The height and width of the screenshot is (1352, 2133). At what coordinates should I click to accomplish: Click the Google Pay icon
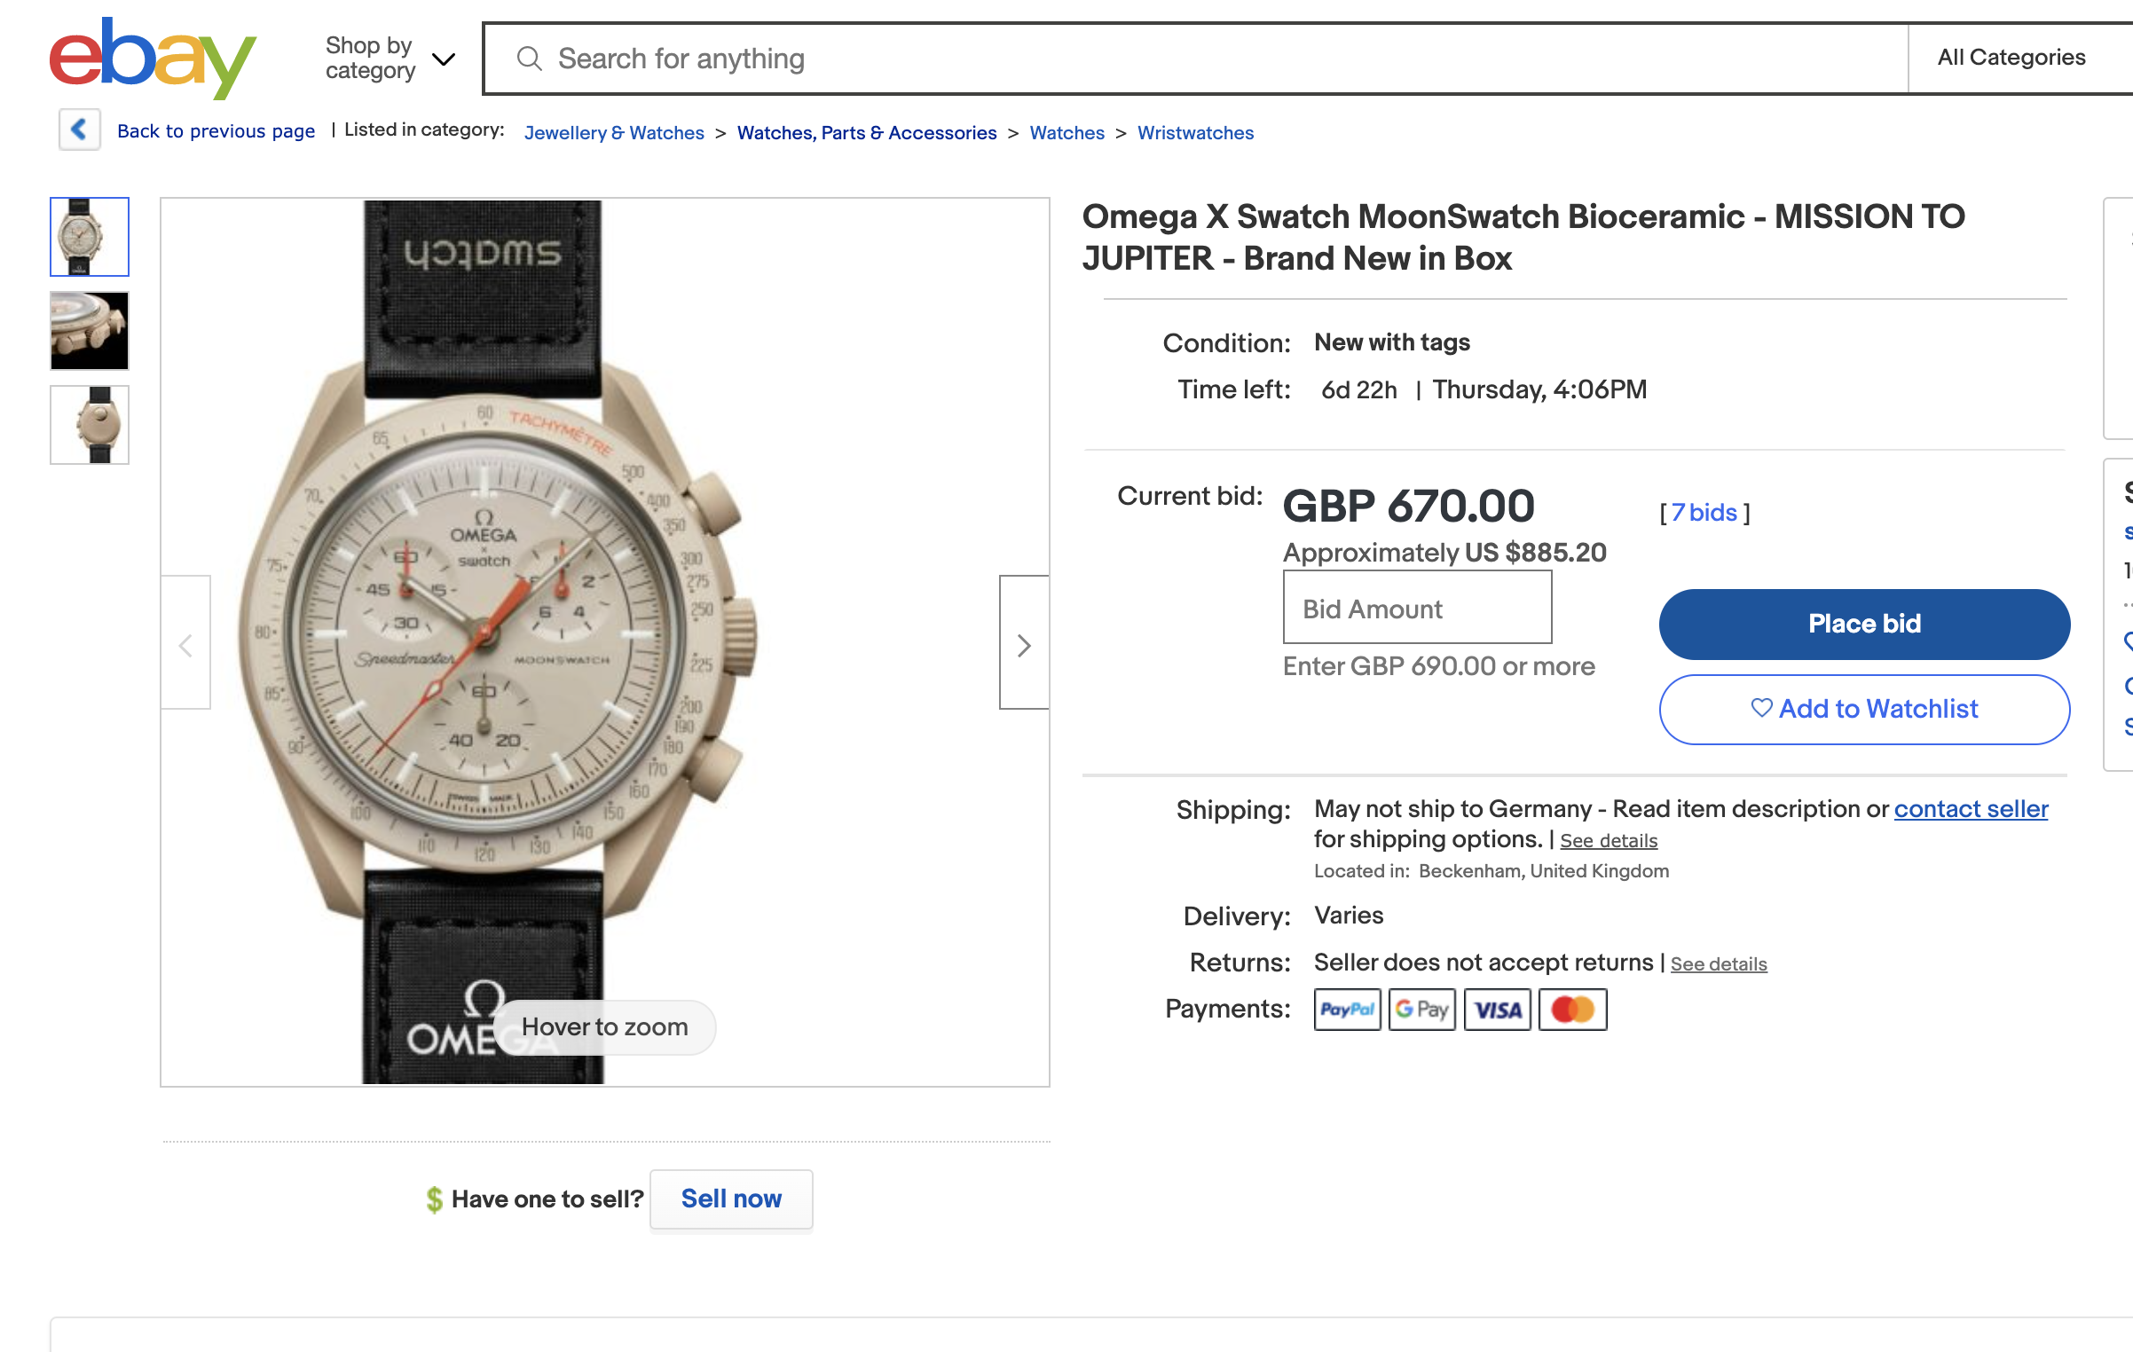(1421, 1010)
